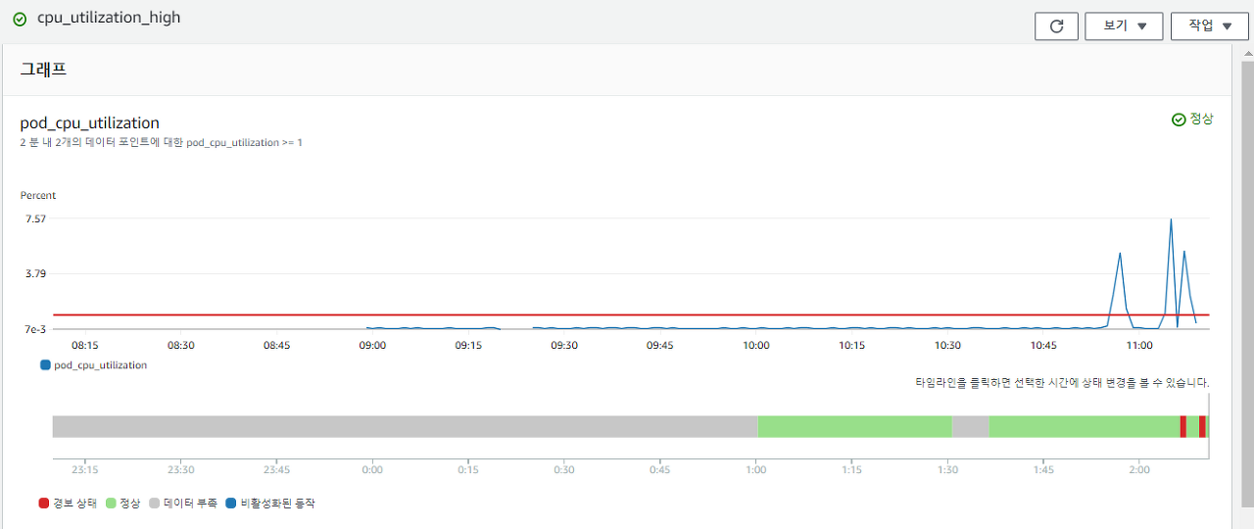Select the first green 정상 timeline segment

click(x=854, y=426)
